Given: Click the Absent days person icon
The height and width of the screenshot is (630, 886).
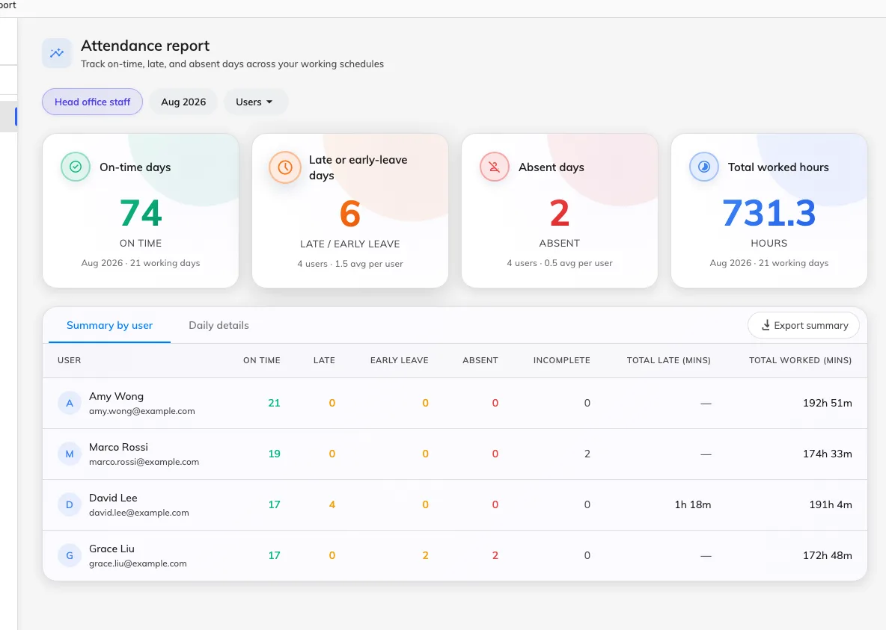Looking at the screenshot, I should (x=495, y=167).
